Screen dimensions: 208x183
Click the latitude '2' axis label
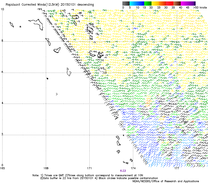click(x=2, y=134)
